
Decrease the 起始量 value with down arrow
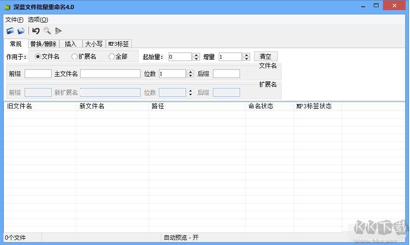(196, 59)
